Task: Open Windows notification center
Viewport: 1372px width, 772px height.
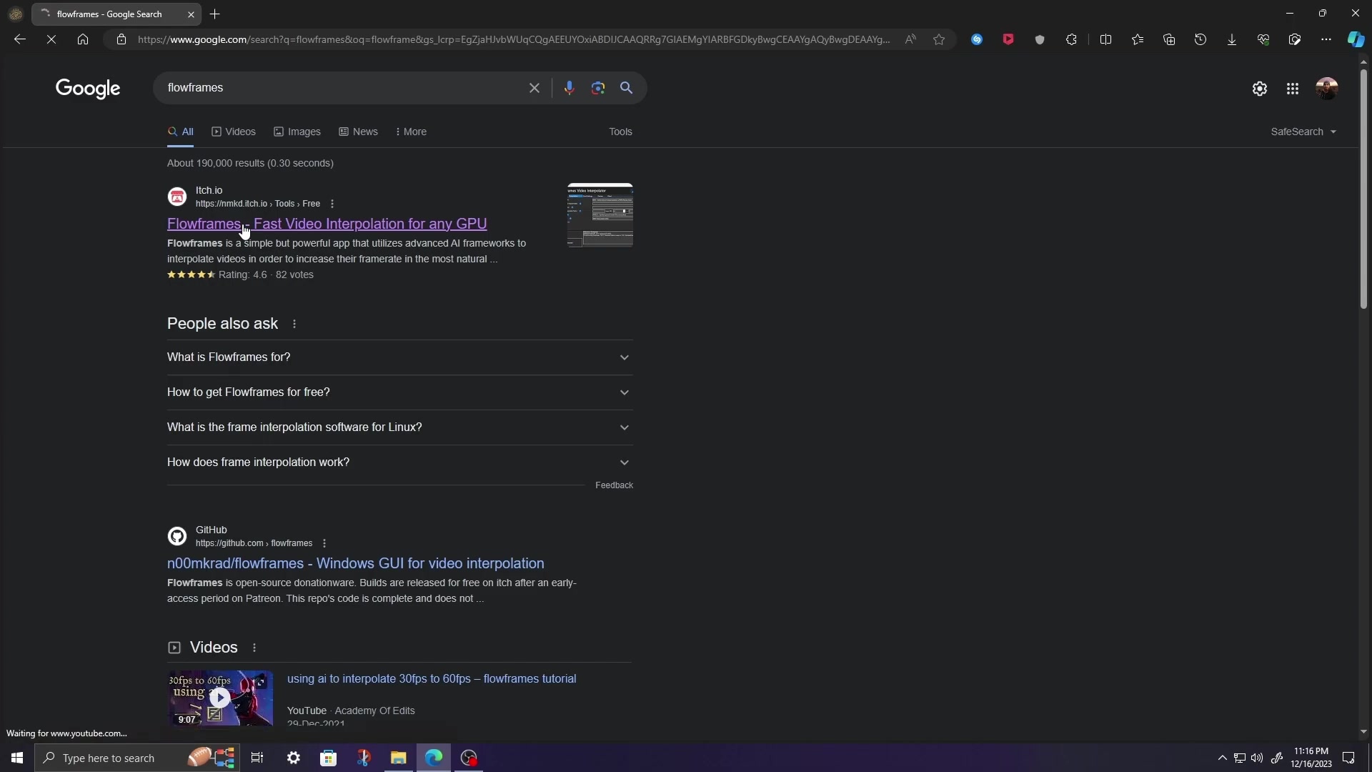Action: click(x=1348, y=758)
